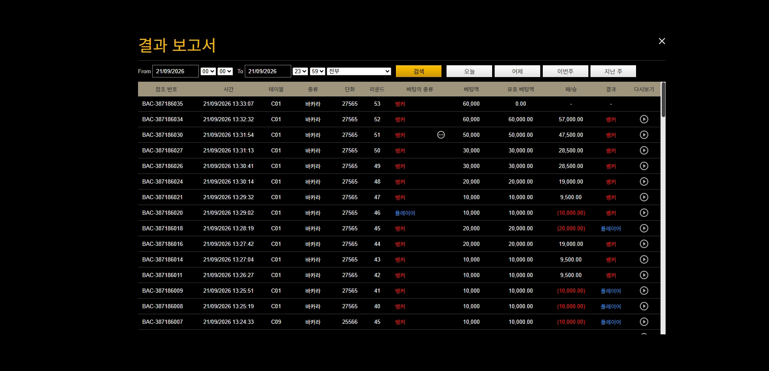Replay round BAC-387186016
This screenshot has width=769, height=371.
(x=644, y=244)
